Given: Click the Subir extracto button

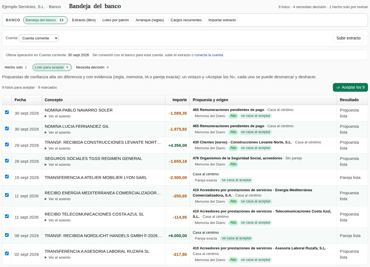Looking at the screenshot, I should point(348,38).
